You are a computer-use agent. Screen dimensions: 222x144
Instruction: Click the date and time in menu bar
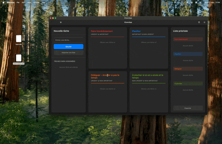(212, 2)
